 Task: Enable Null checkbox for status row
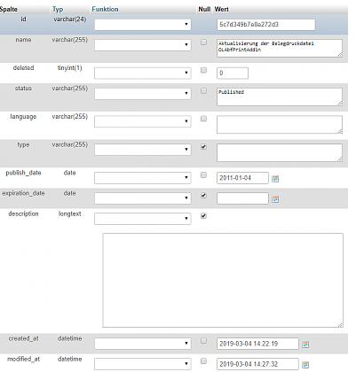click(203, 90)
